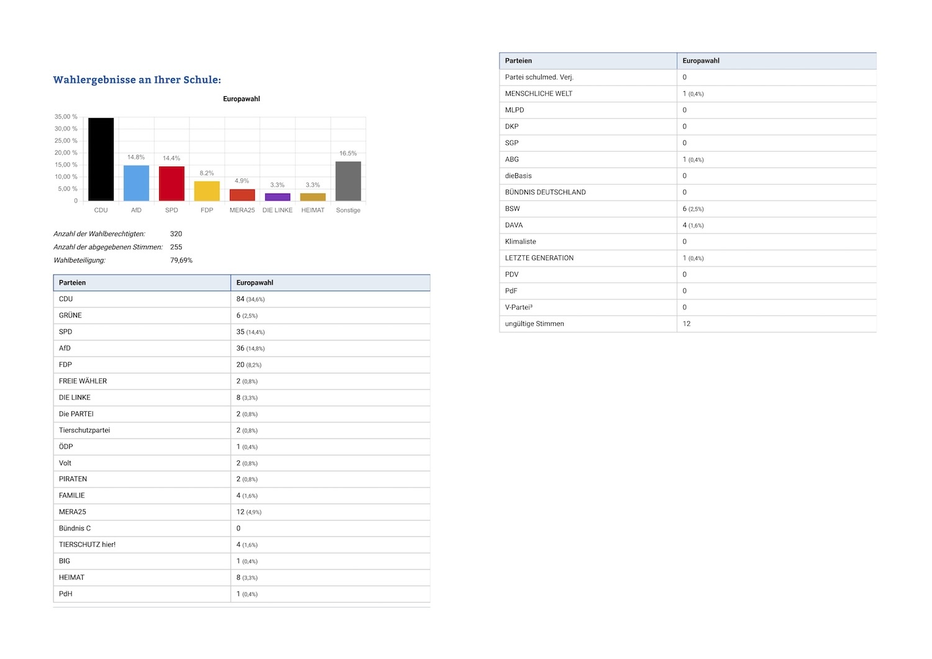Click the black CDU bar in chart
Image resolution: width=932 pixels, height=659 pixels.
click(101, 159)
